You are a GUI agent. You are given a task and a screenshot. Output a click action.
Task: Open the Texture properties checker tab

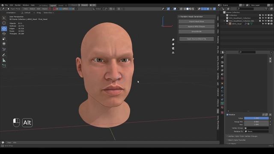click(222, 113)
